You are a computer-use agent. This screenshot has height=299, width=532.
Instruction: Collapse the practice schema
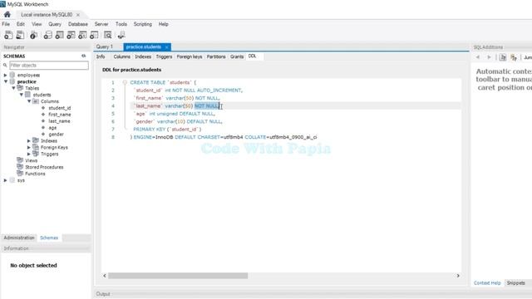tap(6, 81)
